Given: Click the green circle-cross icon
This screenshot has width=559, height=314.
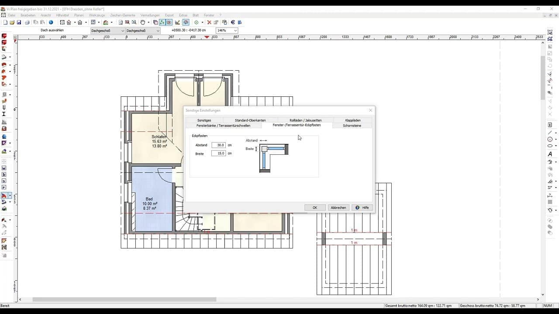Looking at the screenshot, I should point(196,22).
